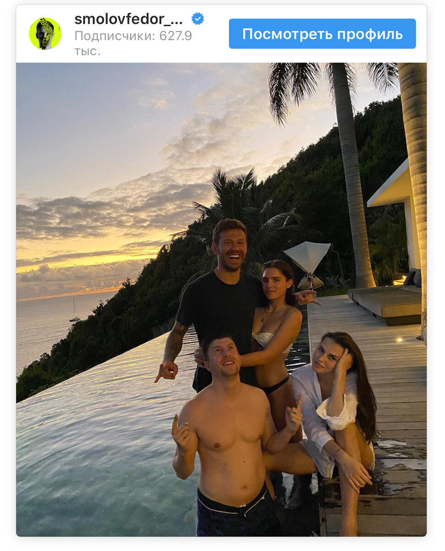Select the "Подписчики: 627.9 тыс." follower text

tap(133, 43)
